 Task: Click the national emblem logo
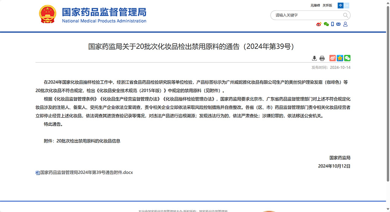(x=47, y=14)
